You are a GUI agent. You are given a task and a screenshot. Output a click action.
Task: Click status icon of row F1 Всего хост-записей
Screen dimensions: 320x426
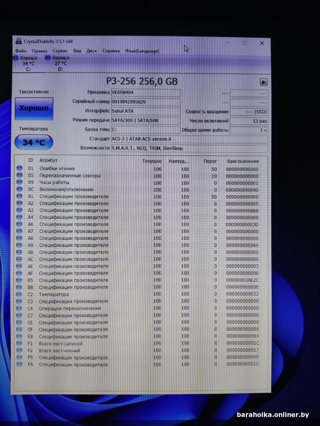pos(19,343)
